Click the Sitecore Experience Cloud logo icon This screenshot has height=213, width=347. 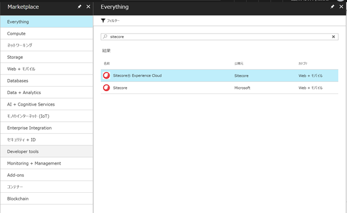tap(107, 76)
